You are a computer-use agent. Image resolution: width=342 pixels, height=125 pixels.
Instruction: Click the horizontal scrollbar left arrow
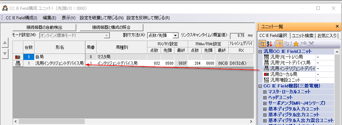tap(16, 121)
